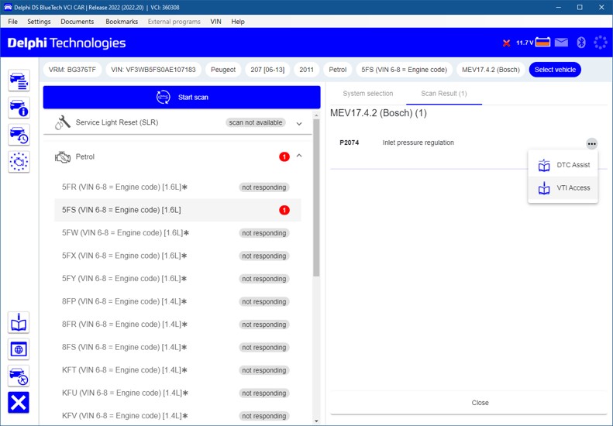
Task: Click the Peugeot make chip
Action: pos(223,70)
